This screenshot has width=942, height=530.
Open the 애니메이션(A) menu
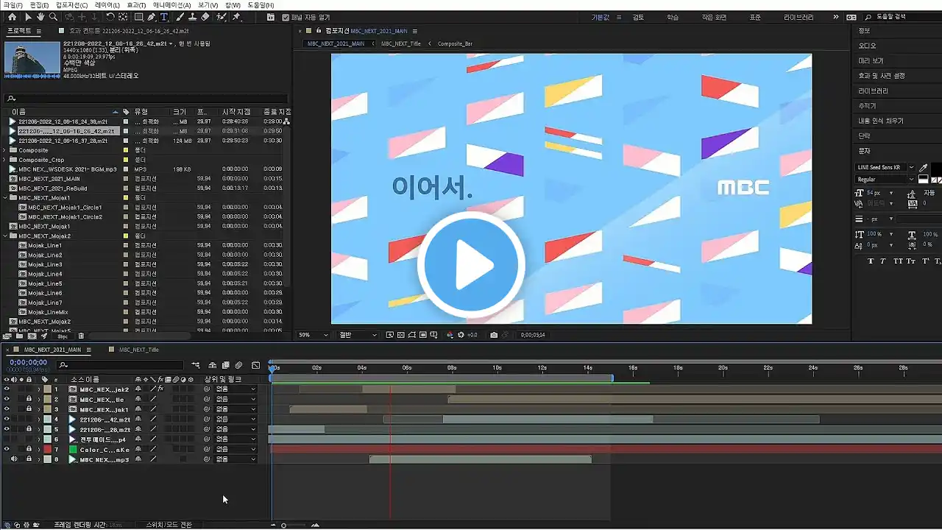tap(171, 5)
